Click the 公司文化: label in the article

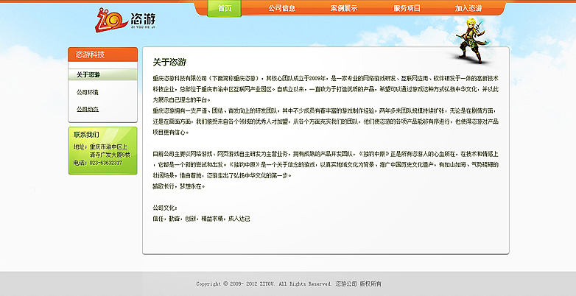[x=165, y=208]
